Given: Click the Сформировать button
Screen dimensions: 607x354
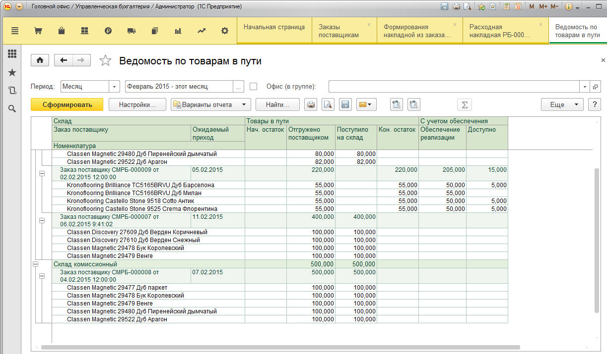Looking at the screenshot, I should point(67,104).
